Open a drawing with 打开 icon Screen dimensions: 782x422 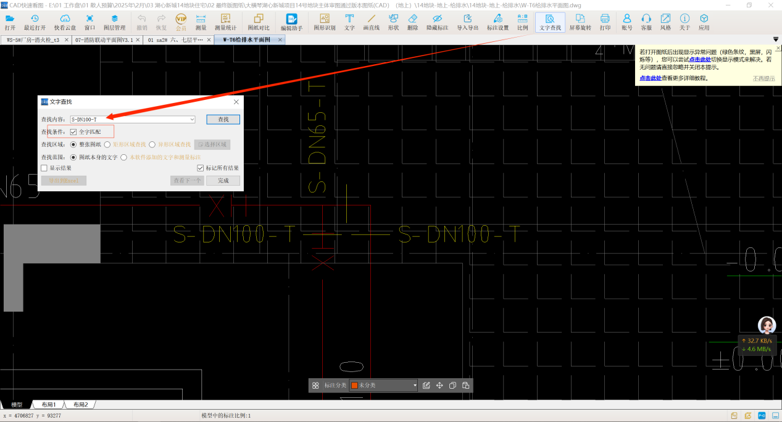click(10, 22)
